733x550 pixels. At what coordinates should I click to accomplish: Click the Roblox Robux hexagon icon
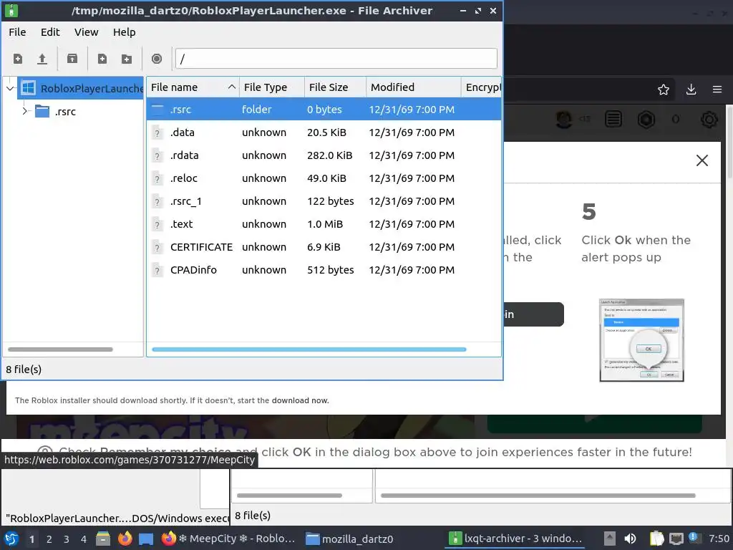click(646, 120)
